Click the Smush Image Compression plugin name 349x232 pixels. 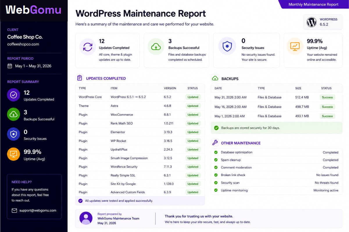coord(129,158)
